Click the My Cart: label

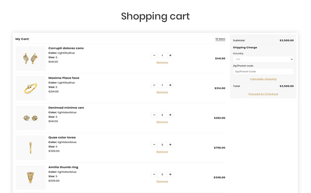tap(22, 39)
